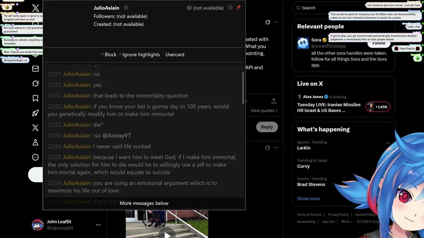
Task: Click the @AstrayVT mention in chat
Action: click(x=117, y=136)
